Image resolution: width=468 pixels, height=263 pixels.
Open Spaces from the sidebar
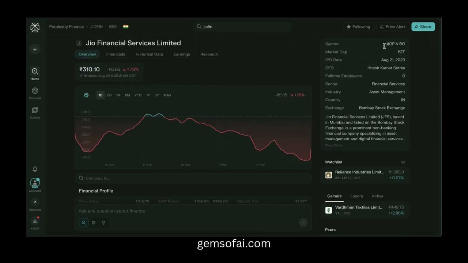(35, 110)
